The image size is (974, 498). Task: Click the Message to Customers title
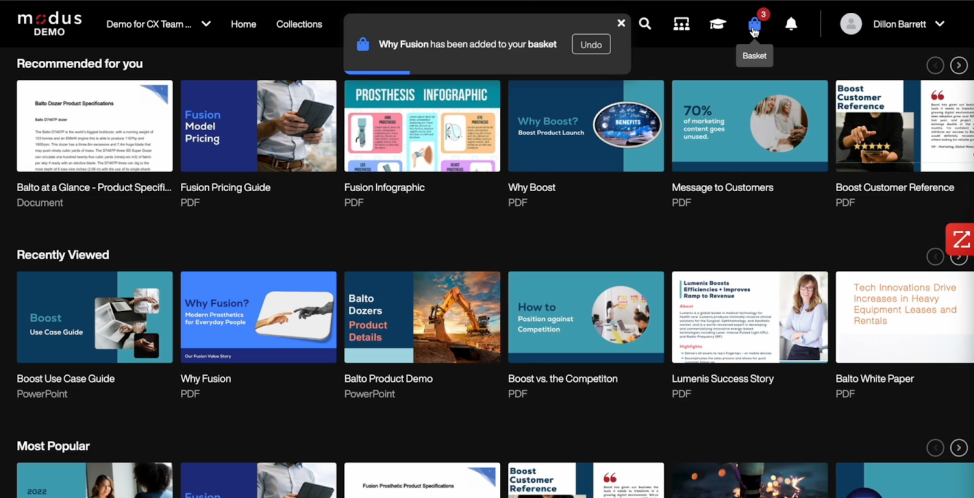point(723,188)
